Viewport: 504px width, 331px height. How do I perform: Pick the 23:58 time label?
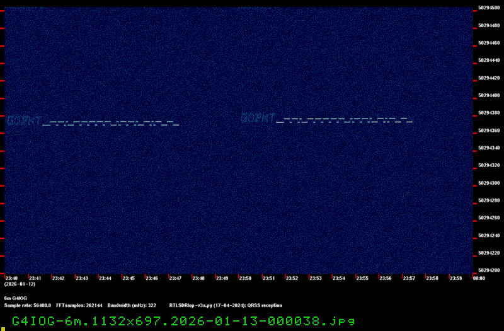pyautogui.click(x=432, y=278)
